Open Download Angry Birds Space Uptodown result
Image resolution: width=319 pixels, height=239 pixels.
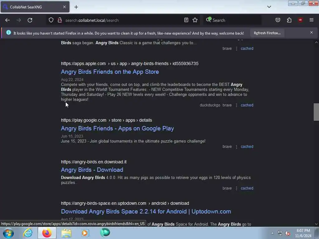tap(146, 212)
